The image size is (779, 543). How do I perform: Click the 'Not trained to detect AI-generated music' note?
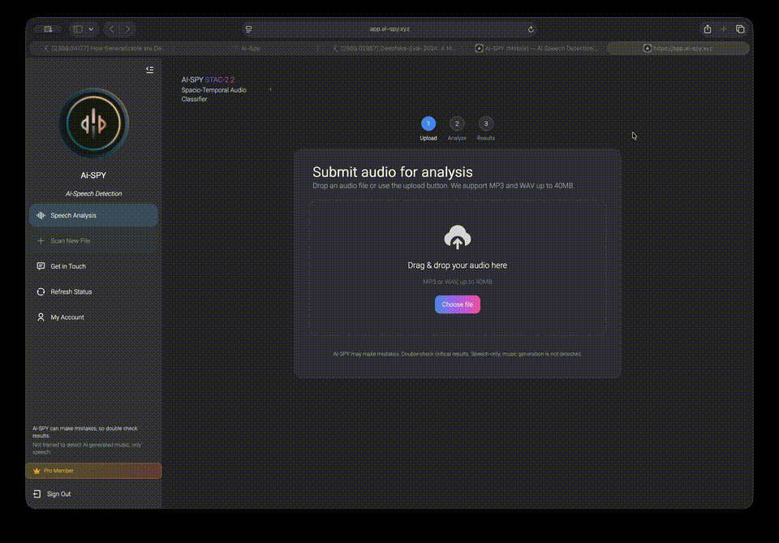pyautogui.click(x=87, y=448)
